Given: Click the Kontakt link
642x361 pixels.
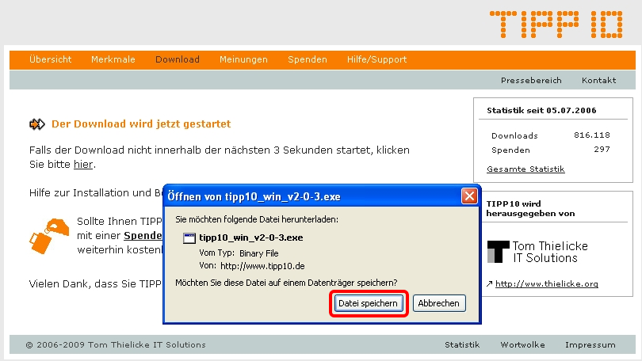Looking at the screenshot, I should click(x=598, y=81).
